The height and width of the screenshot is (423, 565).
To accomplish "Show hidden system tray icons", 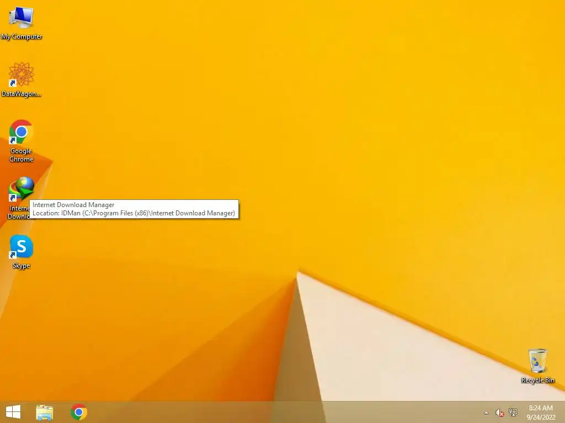I will pos(487,413).
